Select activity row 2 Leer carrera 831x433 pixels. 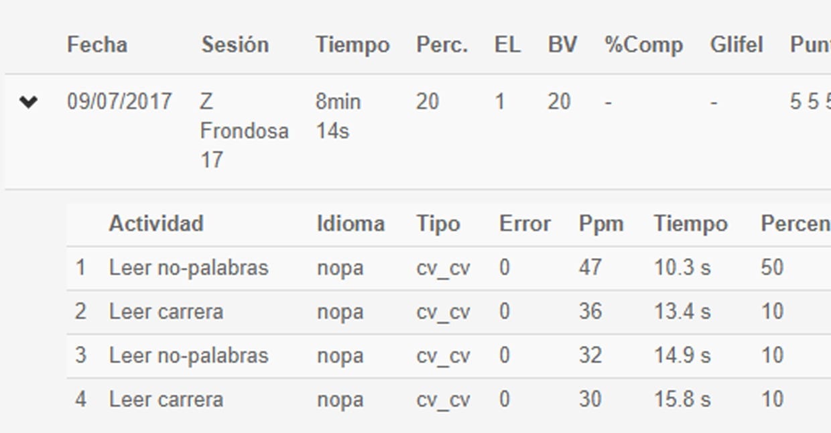point(449,312)
